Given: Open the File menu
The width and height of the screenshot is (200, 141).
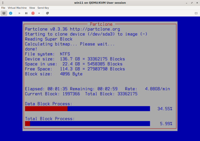Looking at the screenshot, I should point(3,7).
